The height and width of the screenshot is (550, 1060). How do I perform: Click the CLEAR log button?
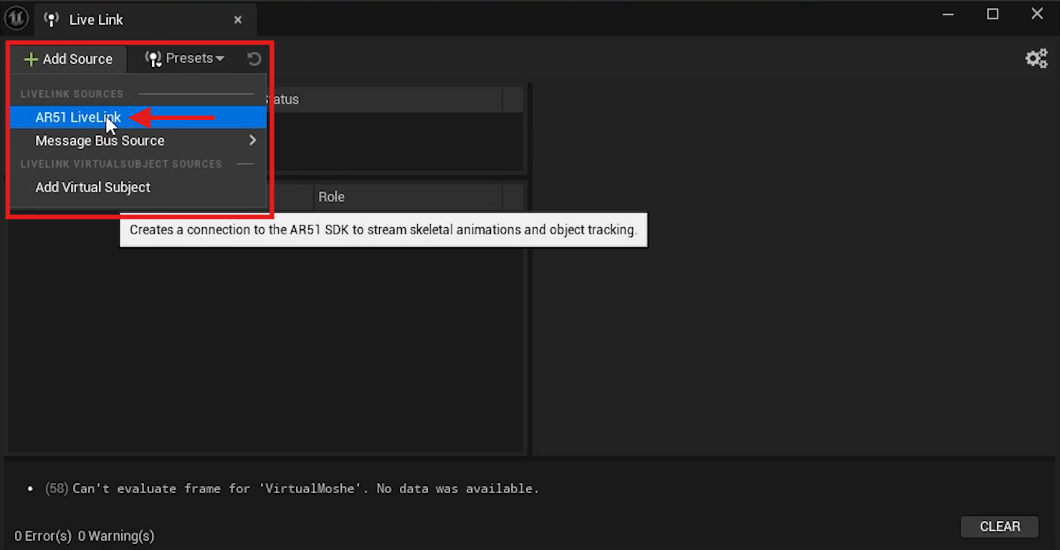tap(999, 527)
